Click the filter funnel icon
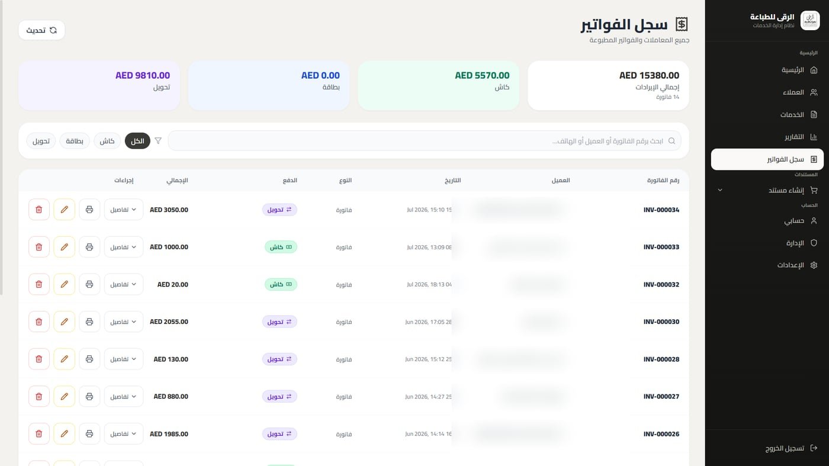Screen dimensions: 829x466 (158, 141)
